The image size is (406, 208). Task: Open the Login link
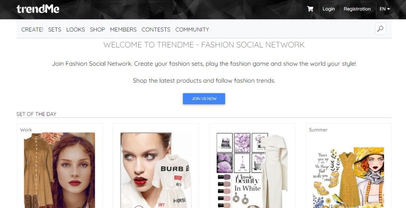(329, 9)
